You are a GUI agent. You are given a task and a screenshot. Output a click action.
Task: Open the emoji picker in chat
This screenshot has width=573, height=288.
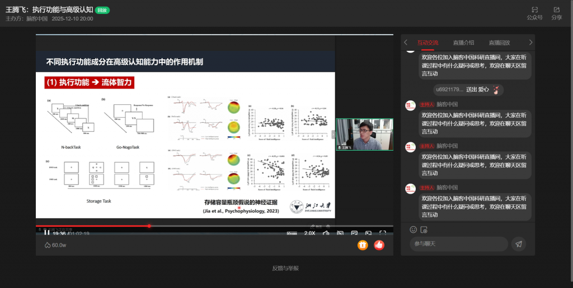[x=414, y=229]
